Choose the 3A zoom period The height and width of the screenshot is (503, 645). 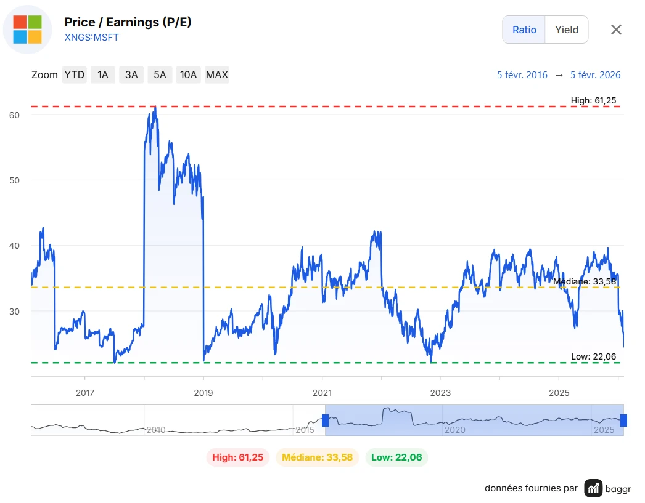click(x=131, y=75)
